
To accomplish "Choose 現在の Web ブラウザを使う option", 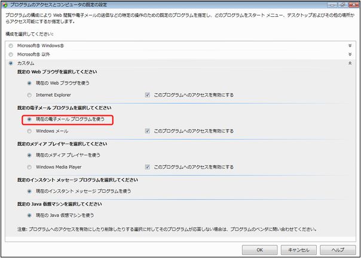I will 29,83.
